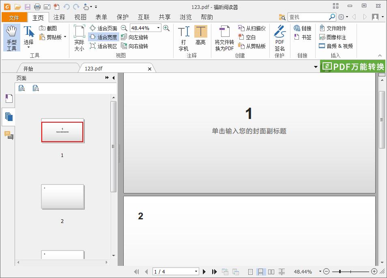387x278 pixels.
Task: Click the green PDF万能转换 button
Action: point(352,66)
